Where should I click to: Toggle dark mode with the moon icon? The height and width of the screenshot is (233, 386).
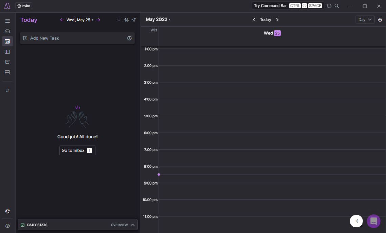point(7,211)
